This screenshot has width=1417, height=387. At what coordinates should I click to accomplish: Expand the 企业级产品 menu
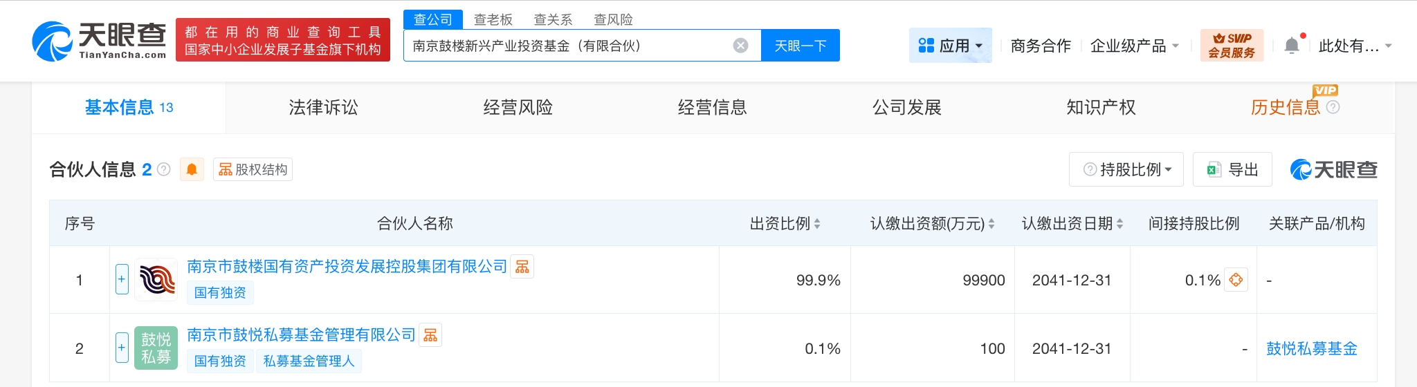point(1134,46)
